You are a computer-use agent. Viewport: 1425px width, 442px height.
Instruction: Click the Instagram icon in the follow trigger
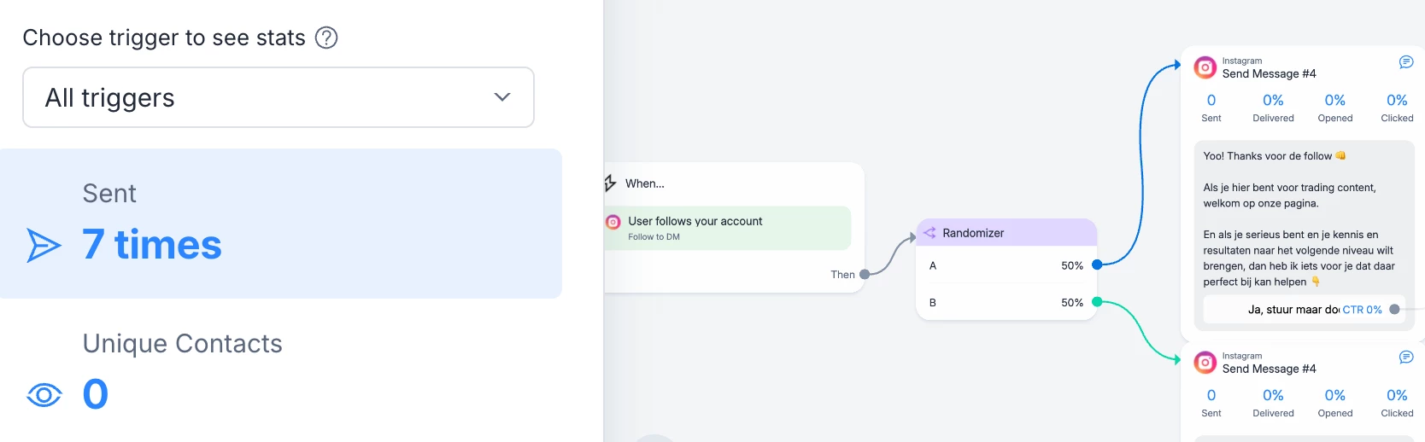pos(613,222)
